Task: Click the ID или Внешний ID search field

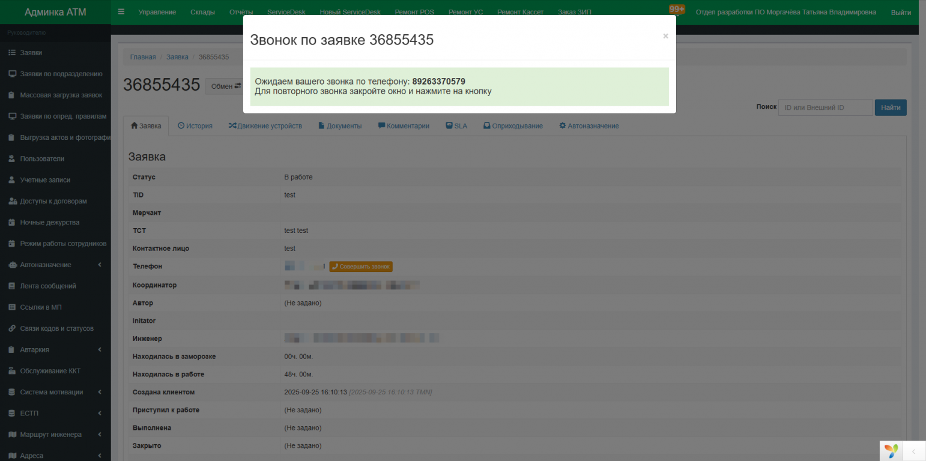Action: coord(825,107)
